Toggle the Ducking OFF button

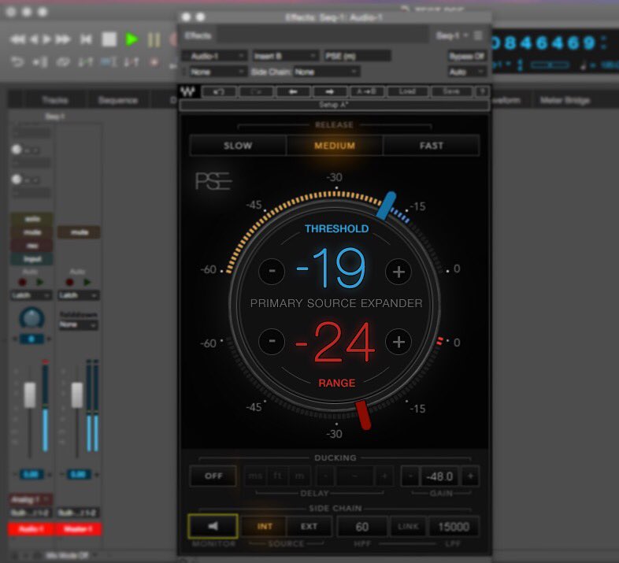tap(213, 476)
